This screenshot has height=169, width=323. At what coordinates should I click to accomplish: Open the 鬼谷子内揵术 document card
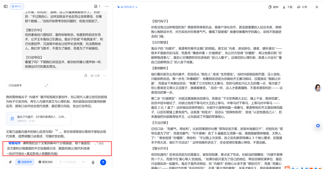pyautogui.click(x=39, y=119)
